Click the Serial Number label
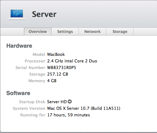Viewport: 157px width, 133px height. click(31, 67)
